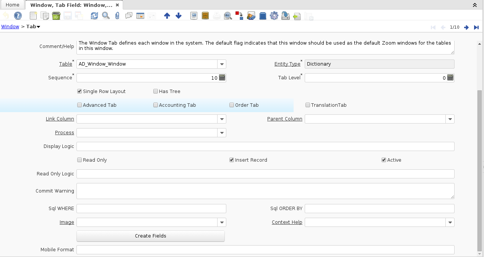Open the Context Help dropdown
Image resolution: width=484 pixels, height=257 pixels.
tap(450, 222)
